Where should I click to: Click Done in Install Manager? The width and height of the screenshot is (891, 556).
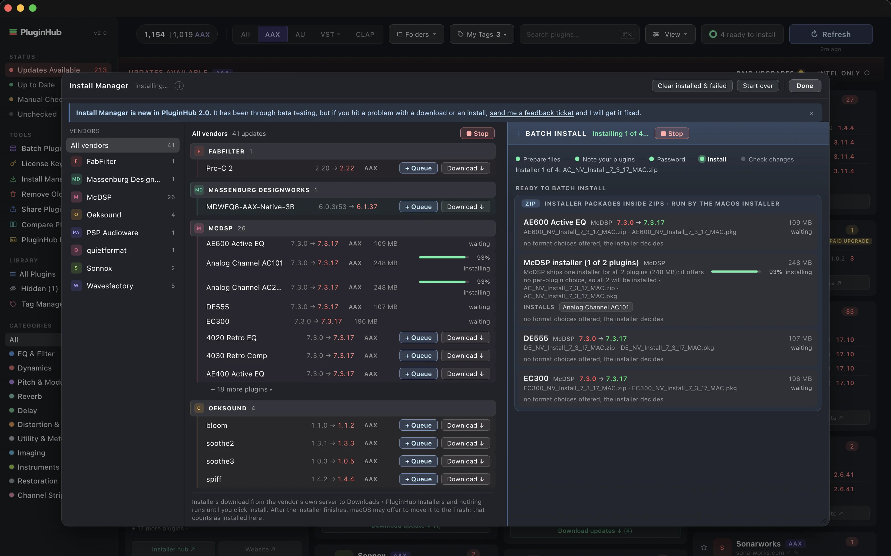tap(804, 86)
